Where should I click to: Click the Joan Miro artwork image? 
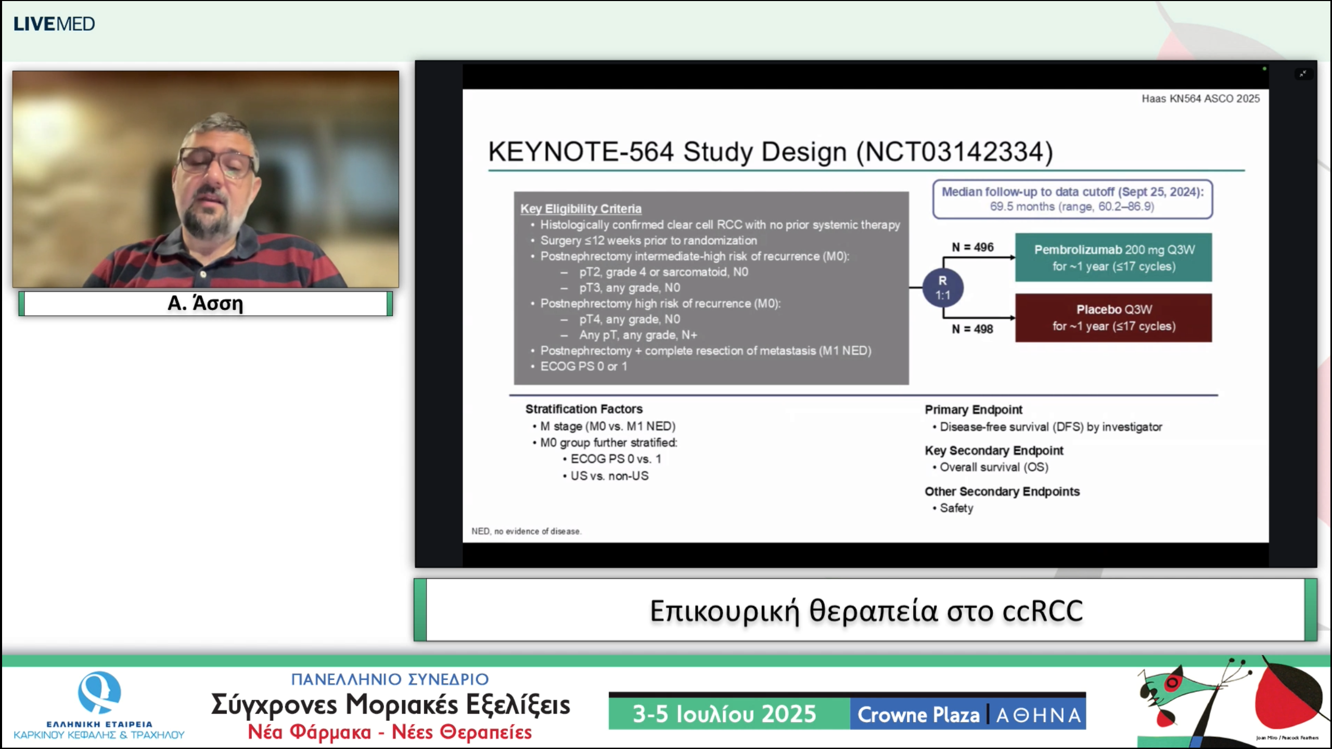point(1232,701)
